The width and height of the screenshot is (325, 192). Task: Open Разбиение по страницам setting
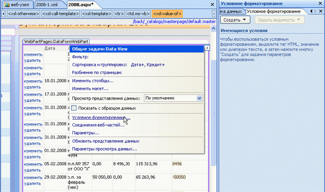coord(97,72)
